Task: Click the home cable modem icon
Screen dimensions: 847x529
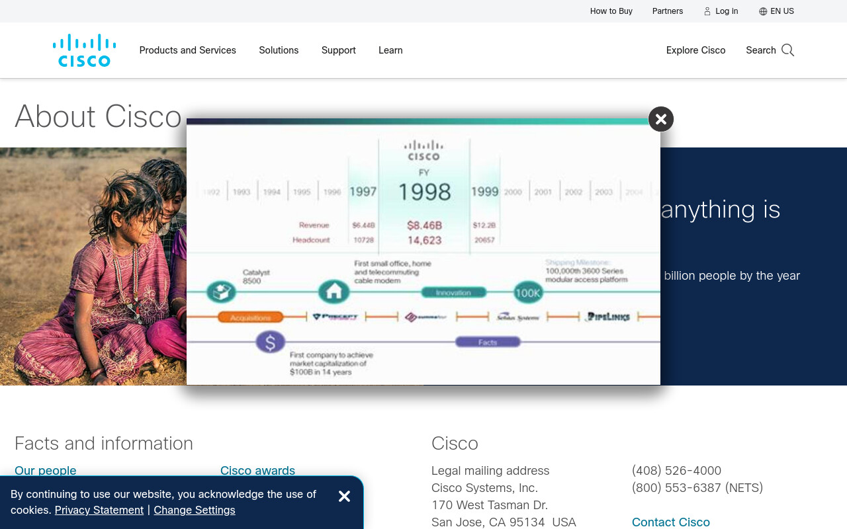Action: (x=334, y=291)
